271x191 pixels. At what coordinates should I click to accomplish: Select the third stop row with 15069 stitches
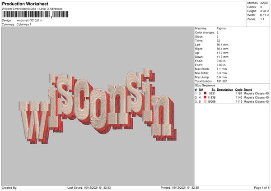(x=232, y=101)
